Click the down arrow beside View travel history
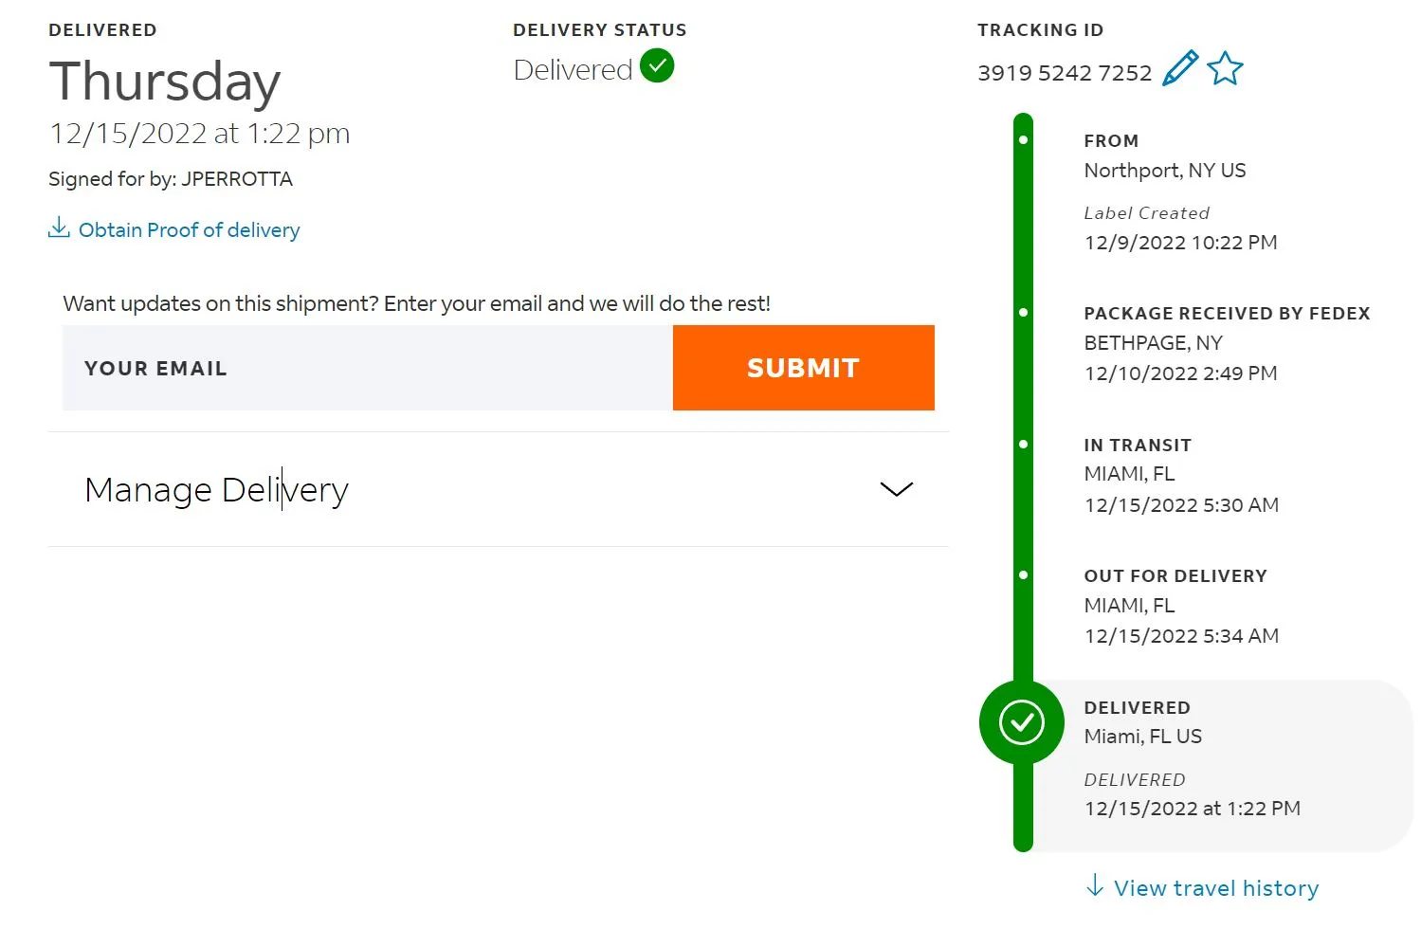 (x=1095, y=886)
